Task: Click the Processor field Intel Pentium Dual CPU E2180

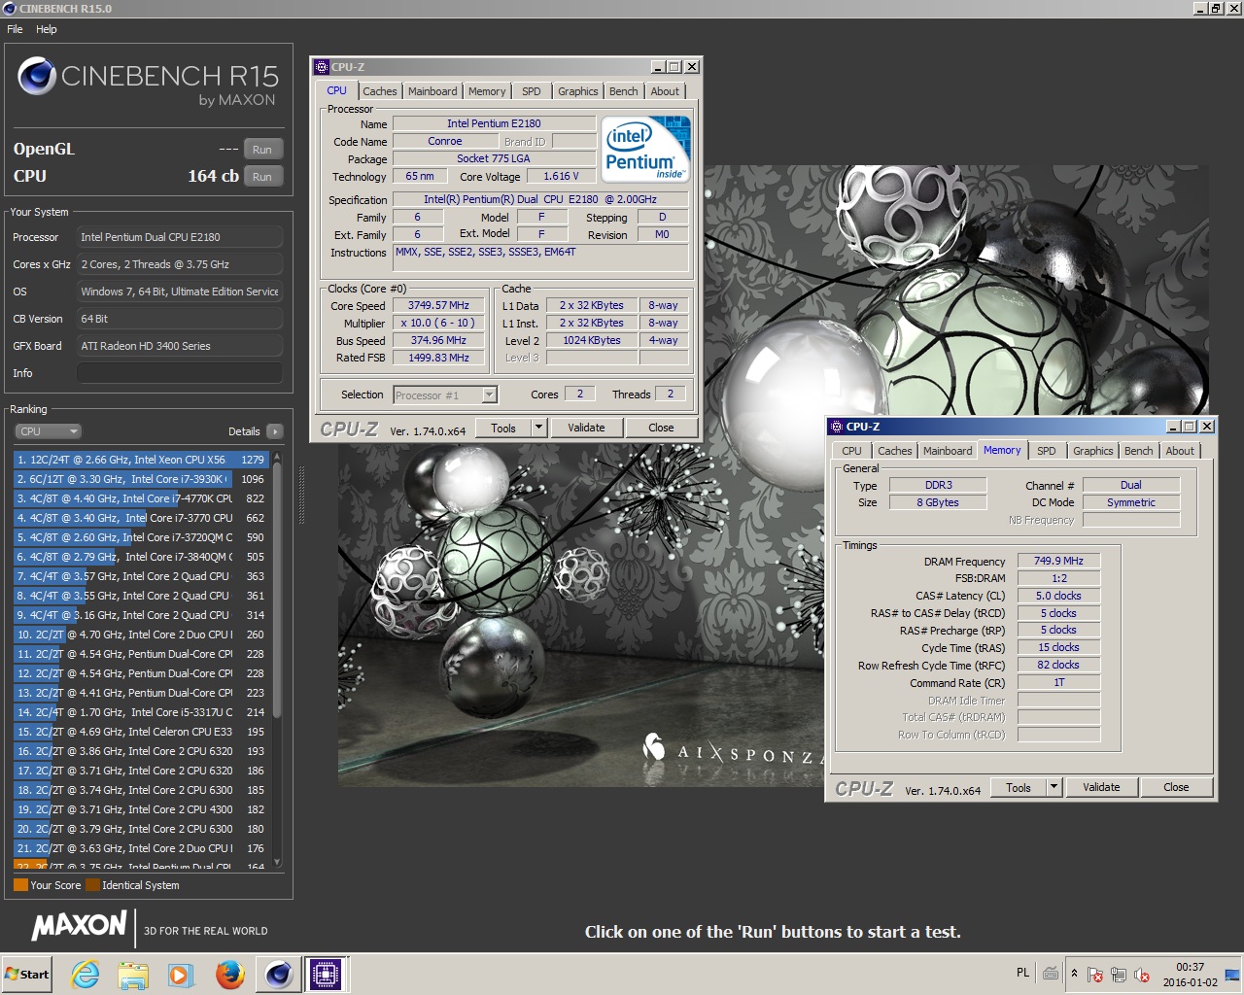Action: pos(180,237)
